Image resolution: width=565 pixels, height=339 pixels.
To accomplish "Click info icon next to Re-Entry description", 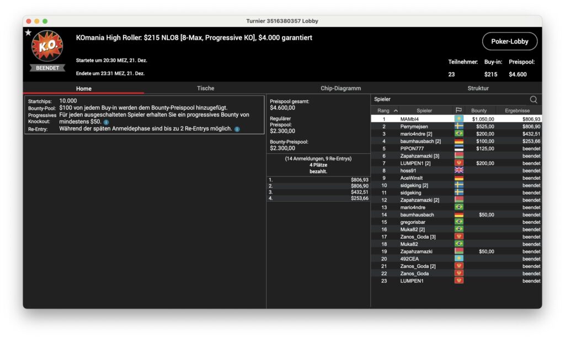I will pos(237,129).
